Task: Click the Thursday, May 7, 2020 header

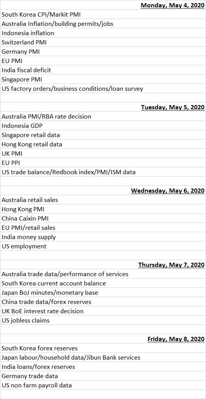Action: click(x=103, y=265)
